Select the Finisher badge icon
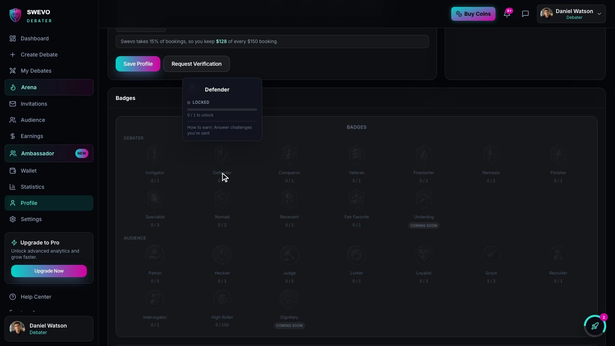The image size is (615, 346). coord(558,155)
